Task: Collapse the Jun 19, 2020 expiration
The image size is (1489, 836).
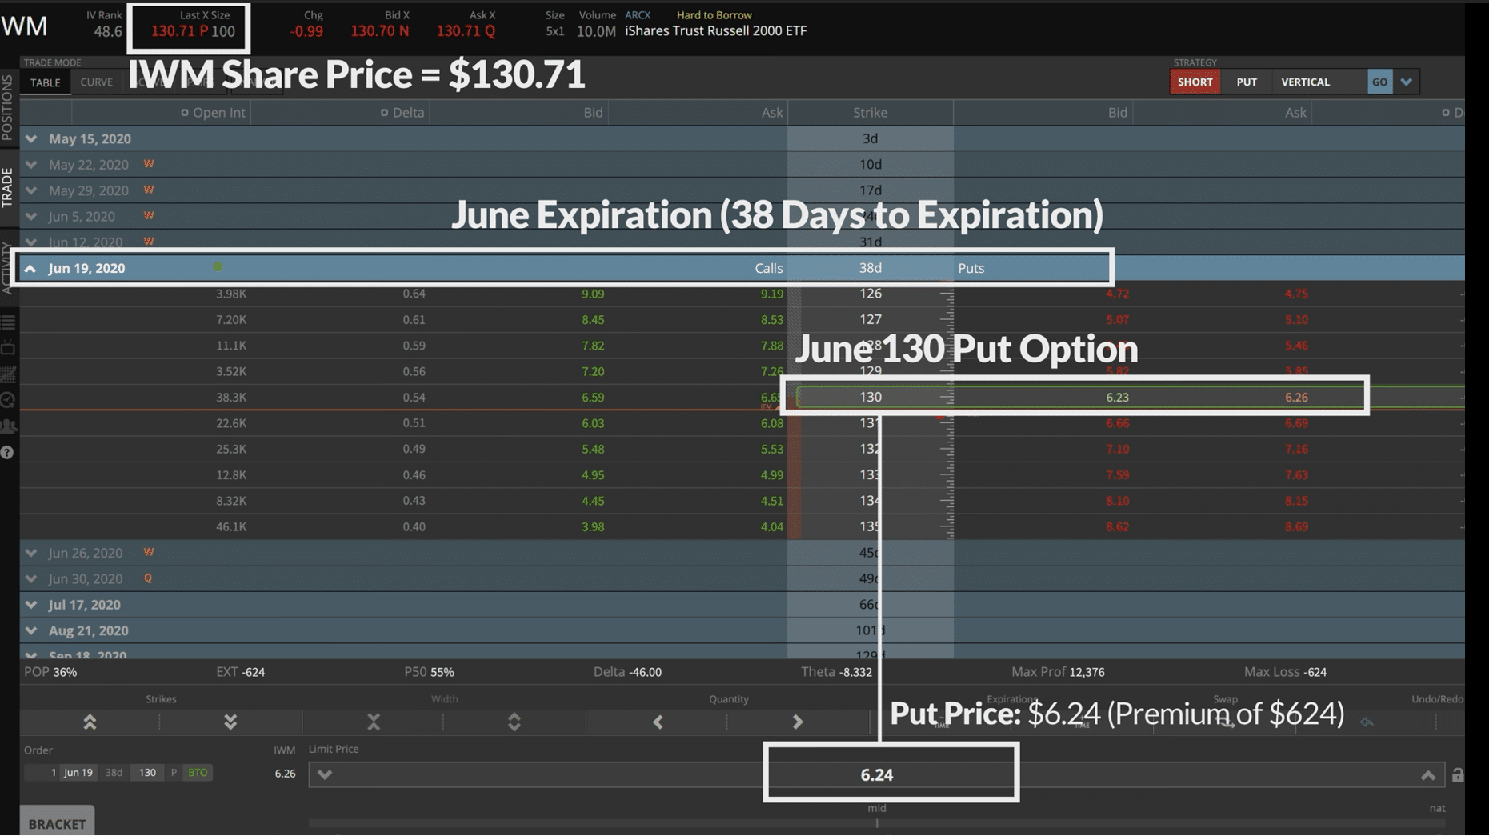Action: [30, 269]
